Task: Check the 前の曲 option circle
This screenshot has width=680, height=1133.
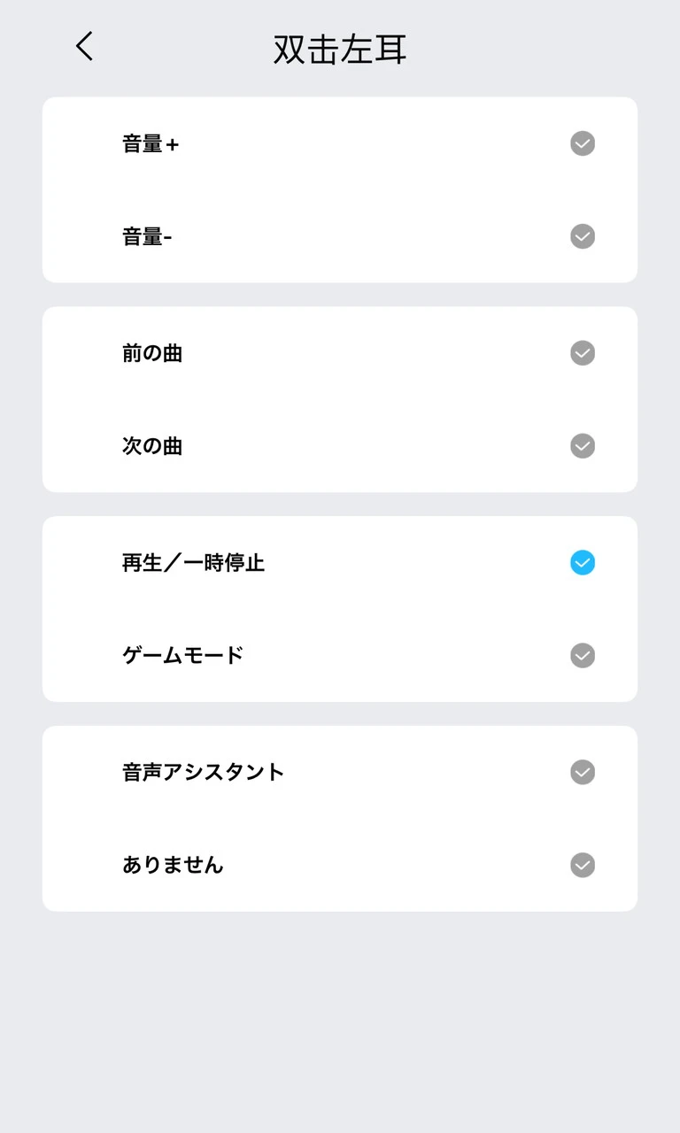Action: pyautogui.click(x=583, y=353)
